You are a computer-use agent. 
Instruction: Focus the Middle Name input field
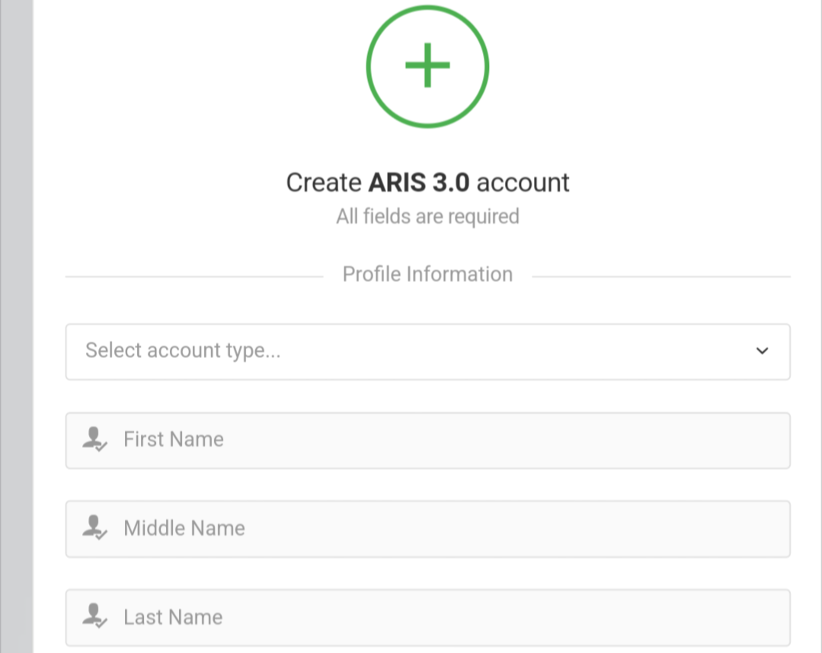coord(457,529)
